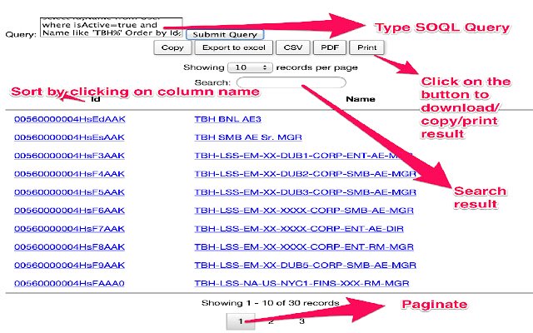
Task: Open record 00560000004HsFAAA0
Action: click(69, 283)
